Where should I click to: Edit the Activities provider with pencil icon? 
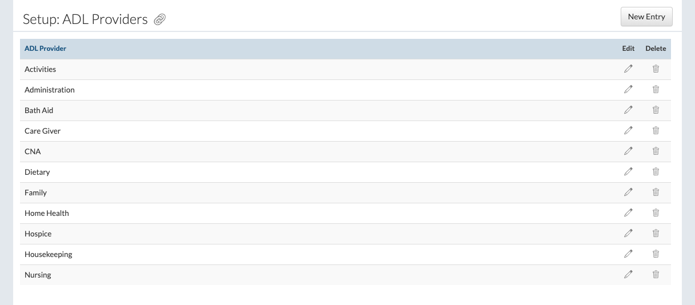(629, 69)
